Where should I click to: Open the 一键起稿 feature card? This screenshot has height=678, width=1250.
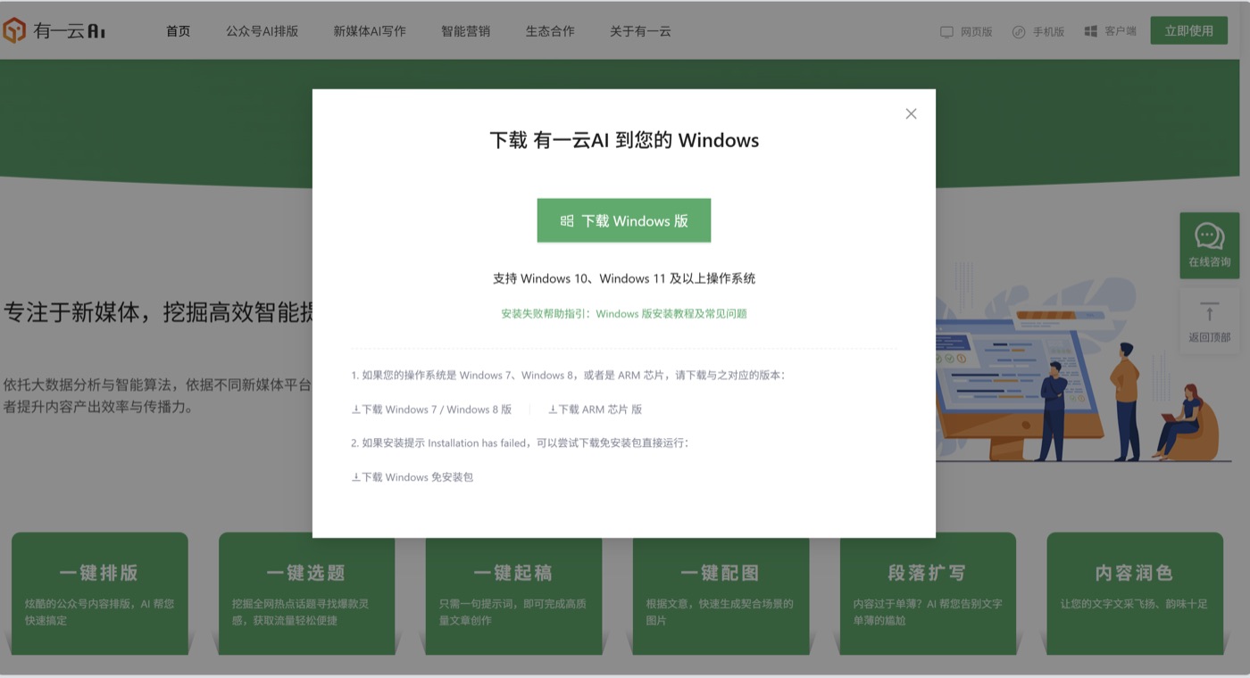pos(513,593)
